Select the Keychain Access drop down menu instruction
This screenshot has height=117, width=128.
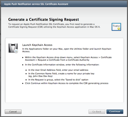click(x=68, y=58)
